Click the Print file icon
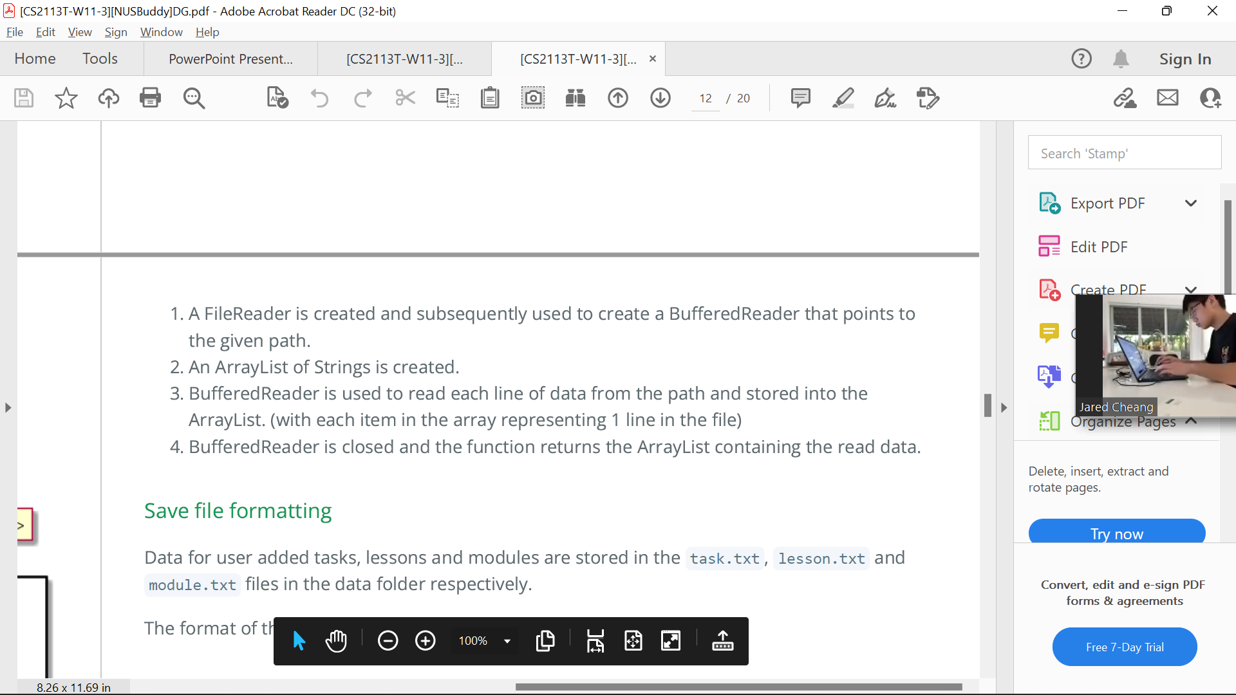1236x695 pixels. click(150, 98)
